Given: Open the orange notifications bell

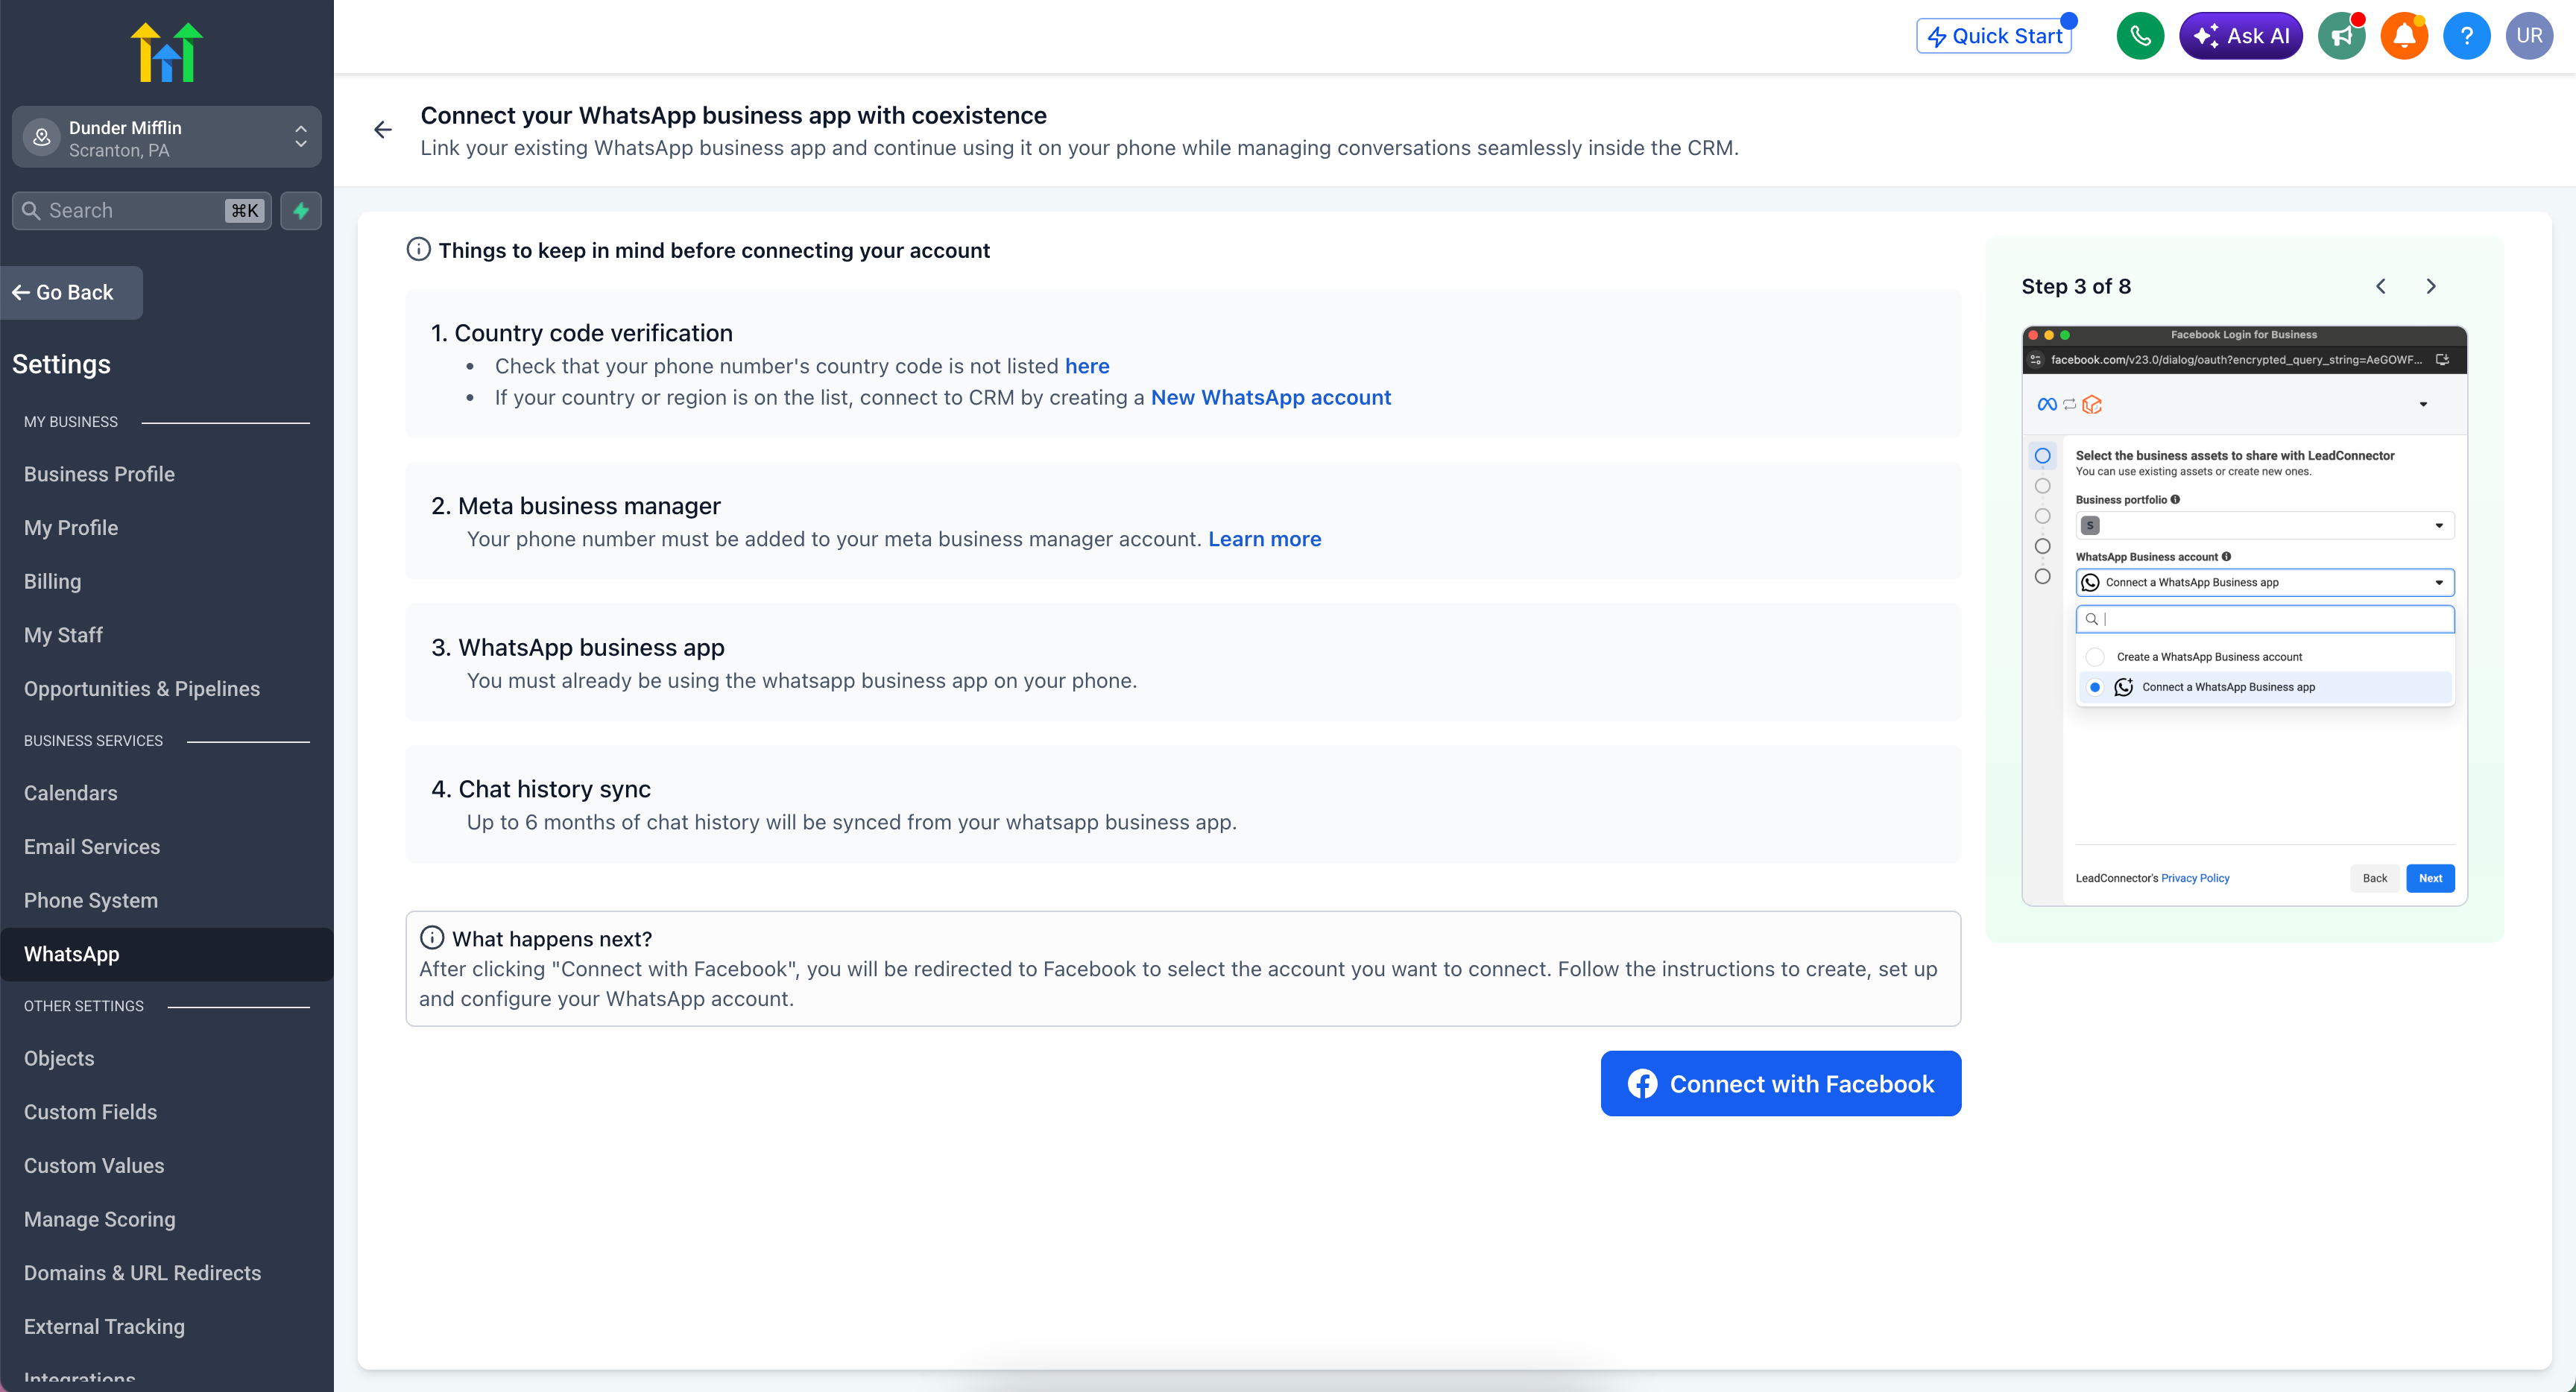Looking at the screenshot, I should (x=2404, y=36).
